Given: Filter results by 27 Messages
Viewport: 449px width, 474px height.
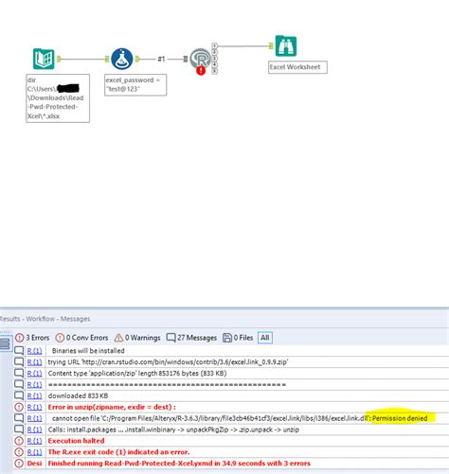Looking at the screenshot, I should coord(191,338).
